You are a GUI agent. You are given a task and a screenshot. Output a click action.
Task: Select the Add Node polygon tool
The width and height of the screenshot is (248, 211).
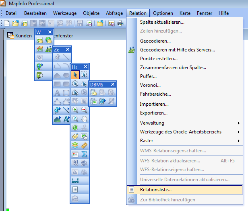(x=66, y=101)
